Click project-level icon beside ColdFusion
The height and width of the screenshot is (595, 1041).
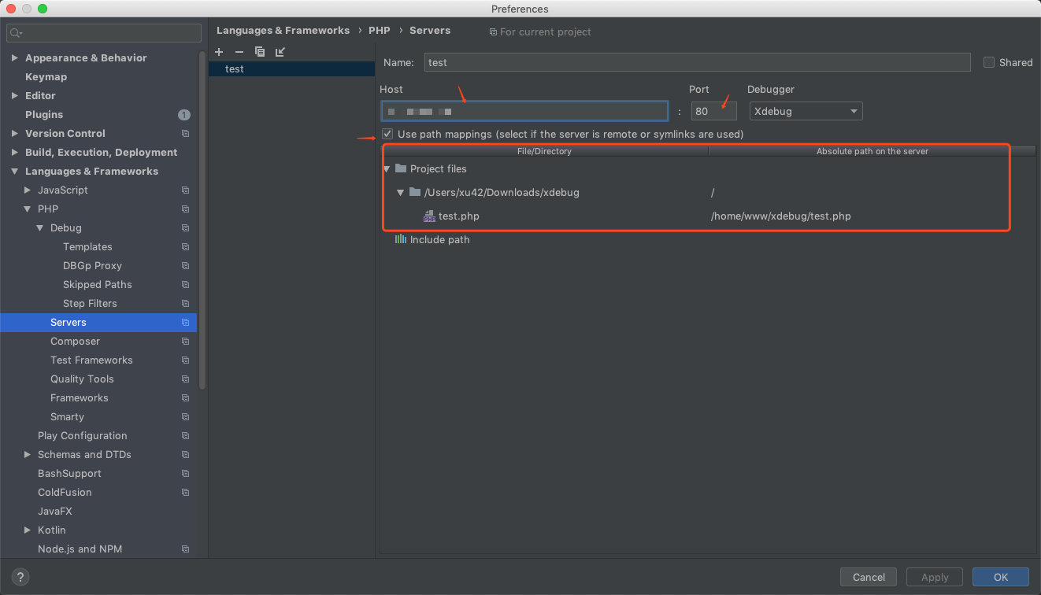pyautogui.click(x=185, y=493)
